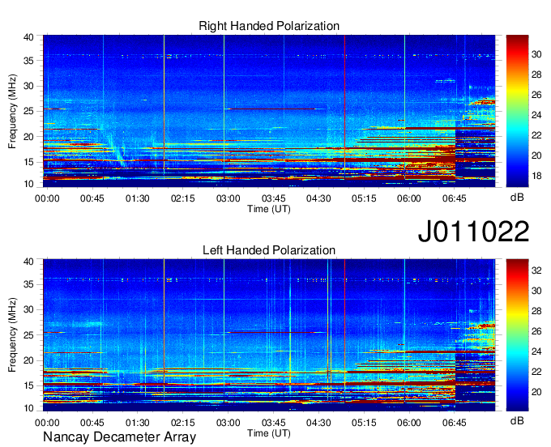Image resolution: width=551 pixels, height=447 pixels.
Task: Click the 18 dB label on top color bar
Action: click(x=536, y=176)
